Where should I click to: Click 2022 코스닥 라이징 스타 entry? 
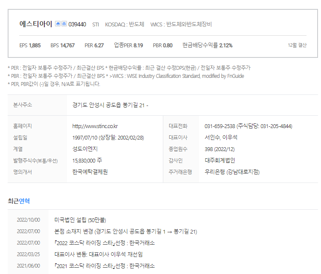pos(104,243)
